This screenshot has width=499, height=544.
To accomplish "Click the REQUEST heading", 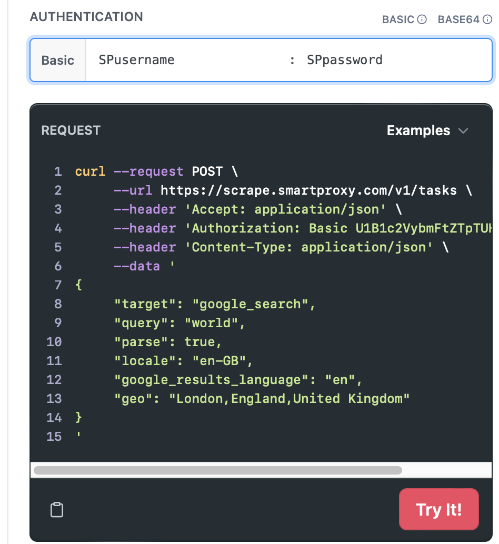I will click(x=71, y=130).
